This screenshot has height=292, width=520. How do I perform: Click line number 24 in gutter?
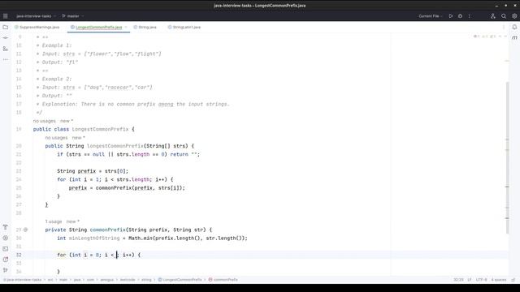click(19, 179)
